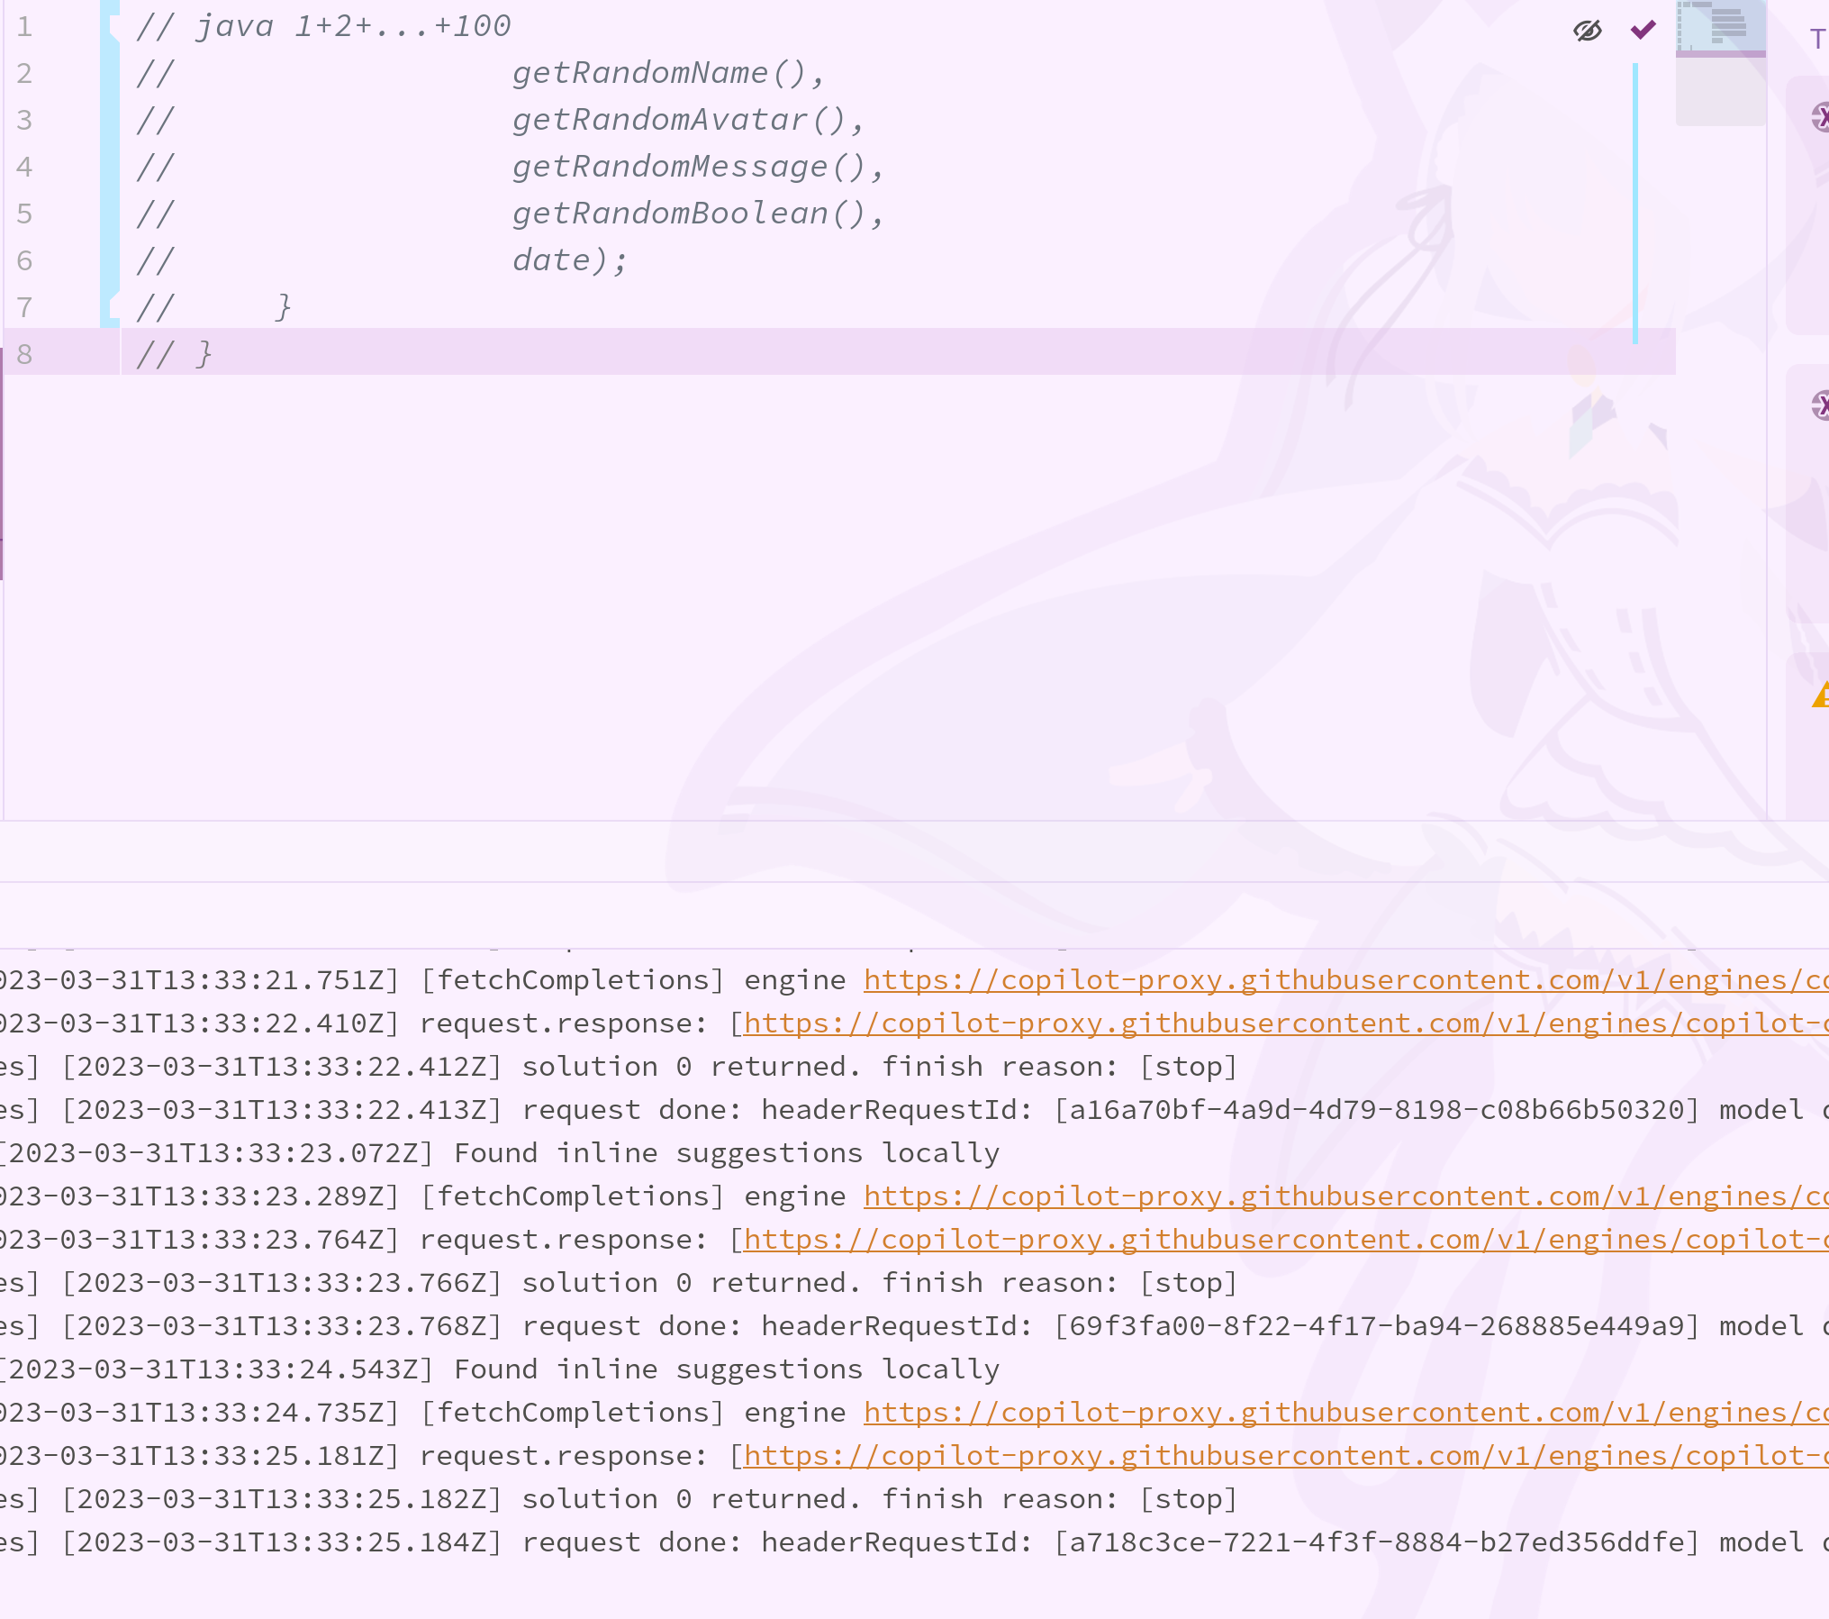Screen dimensions: 1829x1619
Task: Click the second error badge on right edge
Action: (1823, 406)
